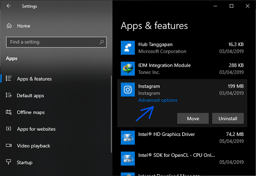Click the Intel SDK for OpenCL icon

pyautogui.click(x=128, y=159)
